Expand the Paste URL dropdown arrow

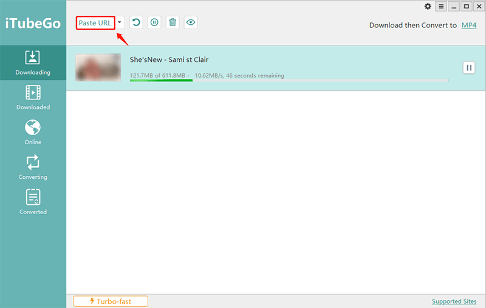coord(120,22)
